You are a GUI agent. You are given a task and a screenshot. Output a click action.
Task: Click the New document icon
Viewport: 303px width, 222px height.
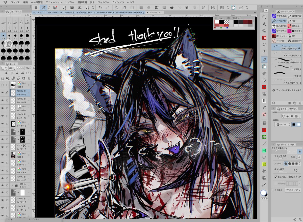pos(65,8)
